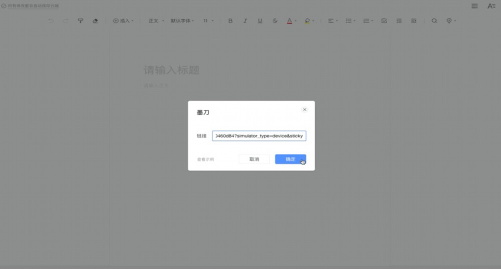Open the 默认字体 font dropdown
501x269 pixels.
click(x=182, y=20)
